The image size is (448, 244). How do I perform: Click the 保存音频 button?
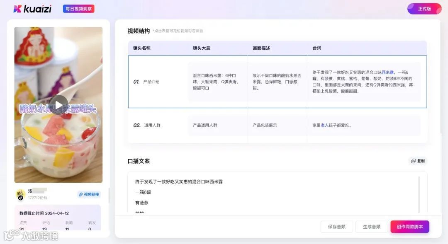coord(336,227)
